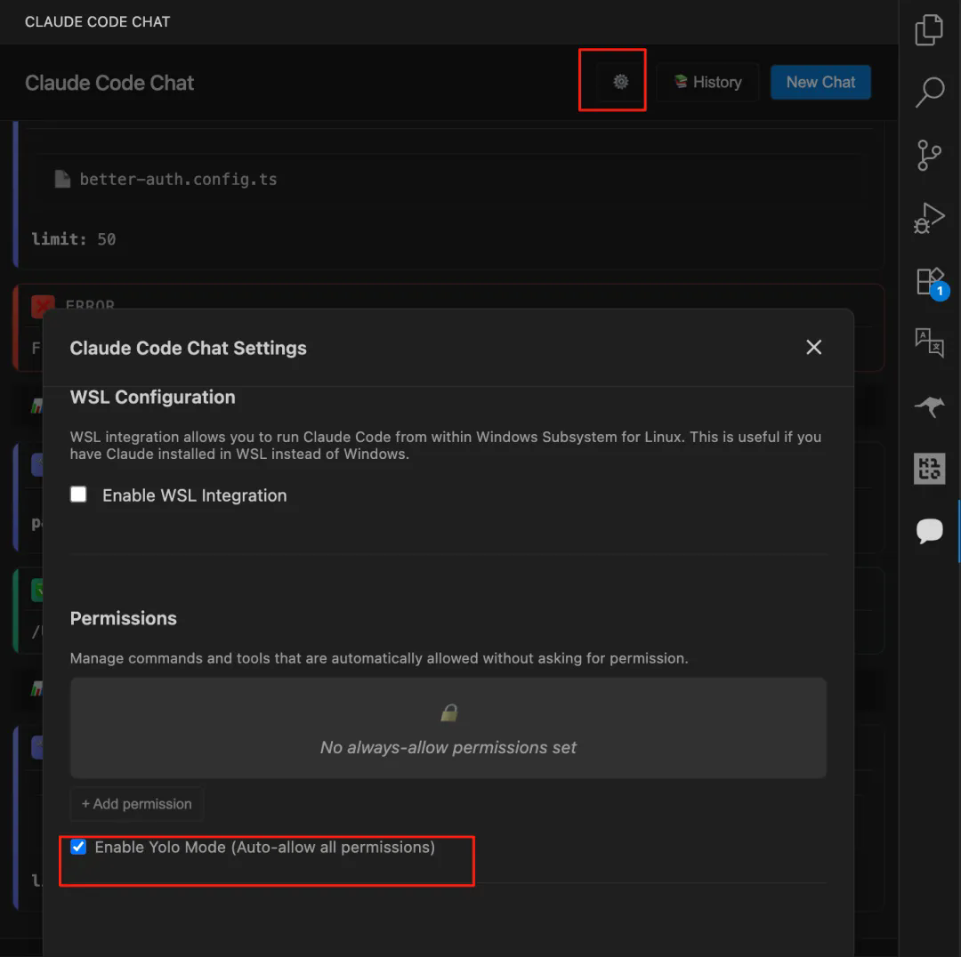Screen dimensions: 961x957
Task: Toggle Enable Yolo Mode checkbox
Action: click(78, 847)
